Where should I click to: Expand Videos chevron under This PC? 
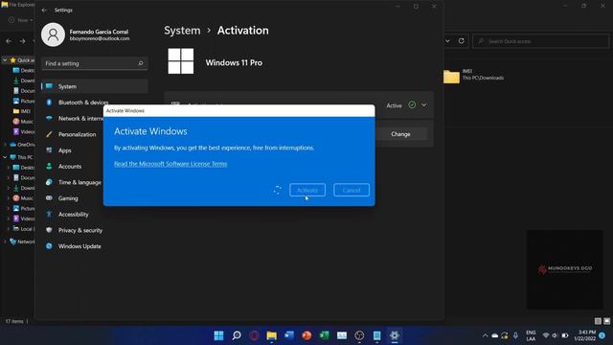[9, 218]
